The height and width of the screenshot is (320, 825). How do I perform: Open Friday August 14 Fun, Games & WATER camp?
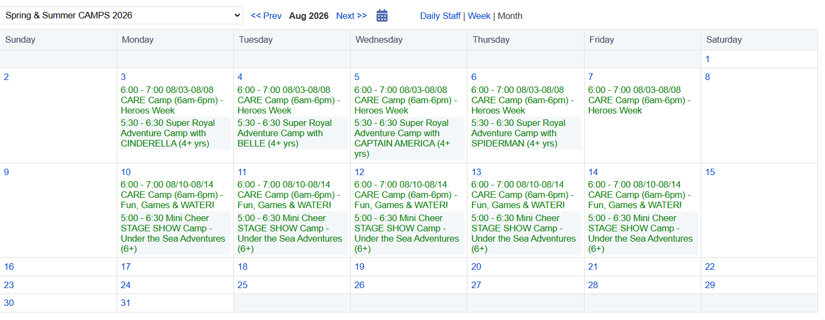(x=639, y=195)
